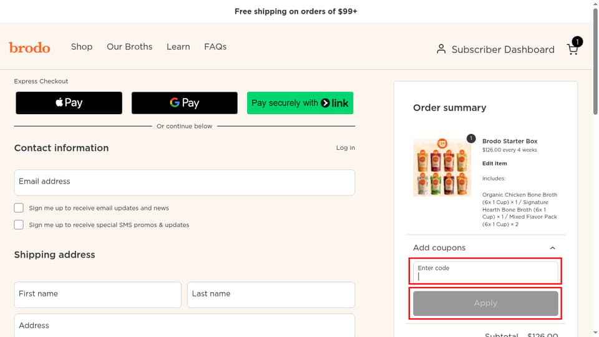Pay securely with Link button
The width and height of the screenshot is (599, 337).
[300, 103]
